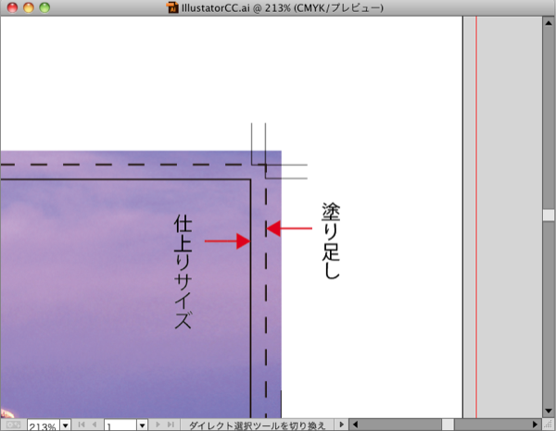The image size is (556, 431).
Task: Go to the next artboard
Action: click(x=156, y=425)
